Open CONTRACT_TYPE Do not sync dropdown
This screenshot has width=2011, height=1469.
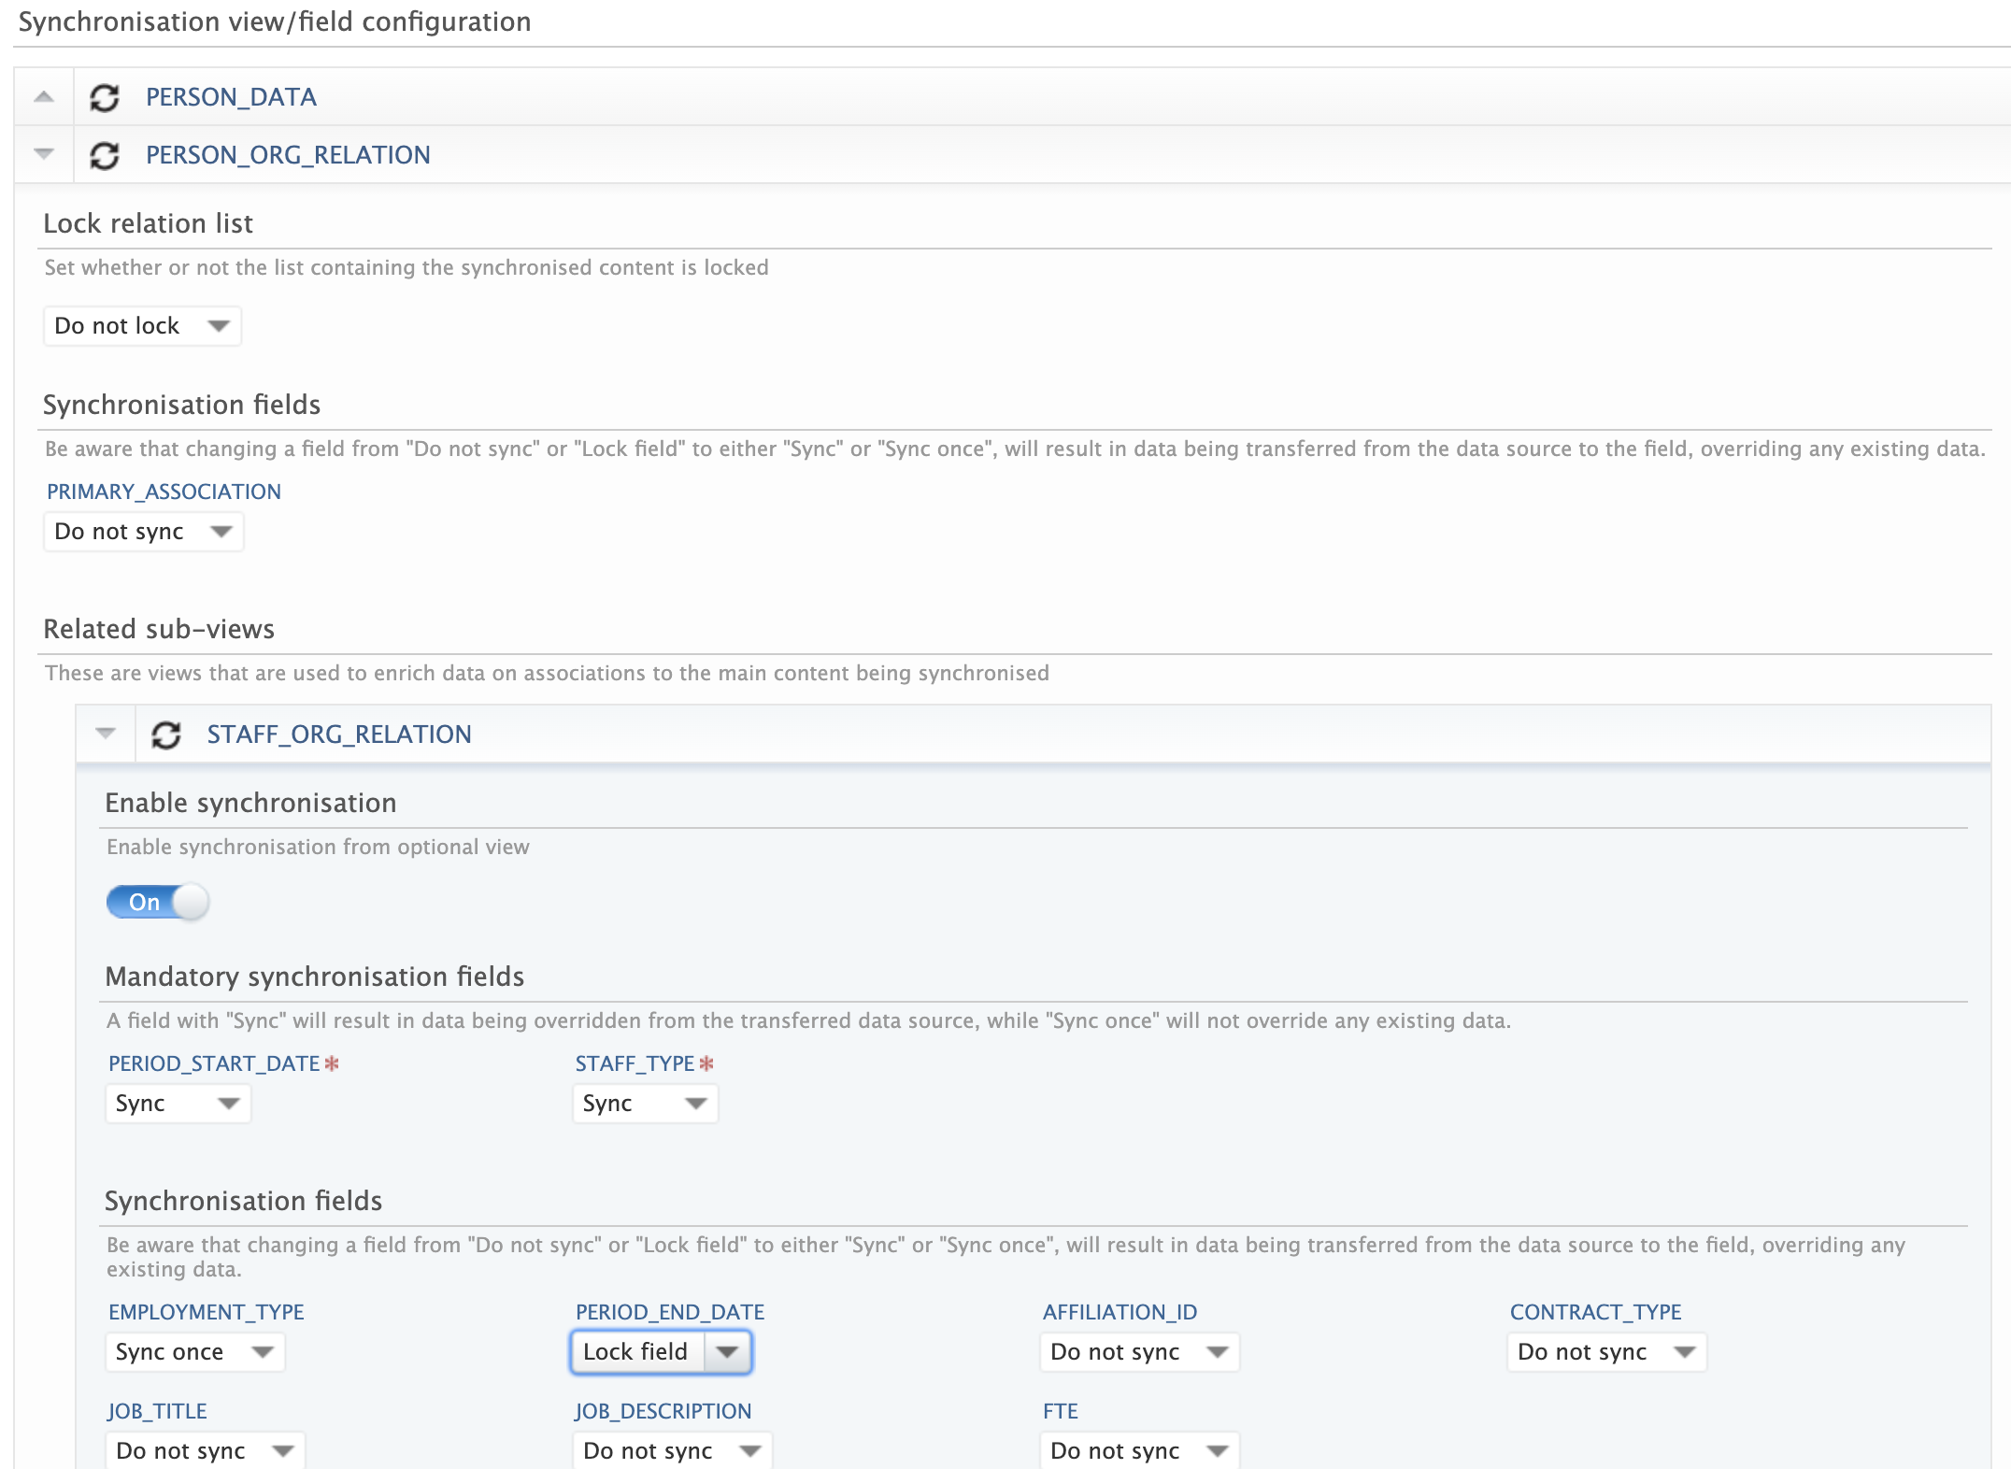click(1606, 1352)
